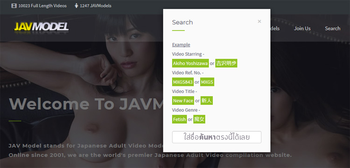Choose the MXGS reference tag
Image resolution: width=350 pixels, height=168 pixels.
click(207, 82)
